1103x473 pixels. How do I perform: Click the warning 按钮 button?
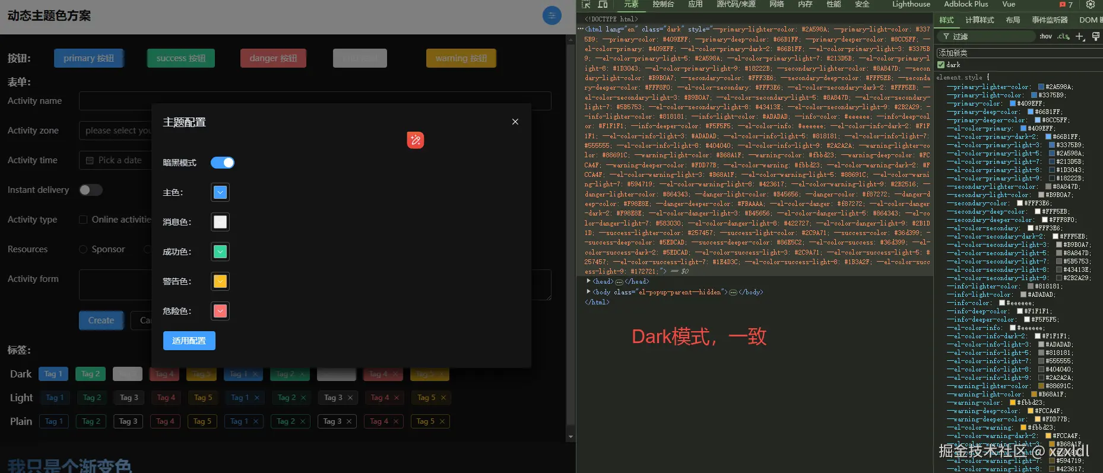click(x=461, y=58)
